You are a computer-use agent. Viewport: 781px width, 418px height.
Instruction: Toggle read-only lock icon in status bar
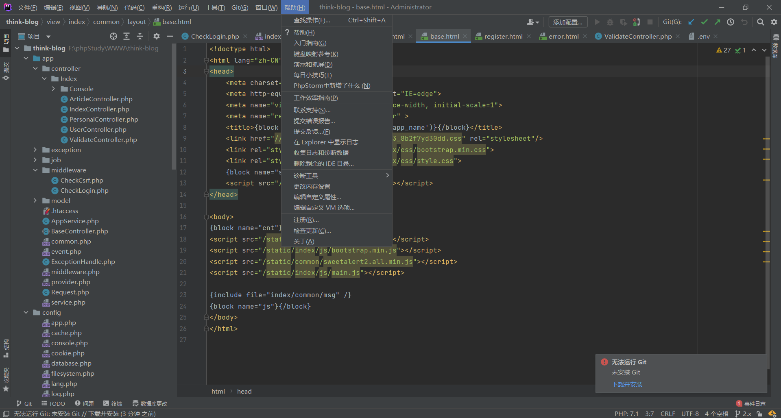pos(759,414)
